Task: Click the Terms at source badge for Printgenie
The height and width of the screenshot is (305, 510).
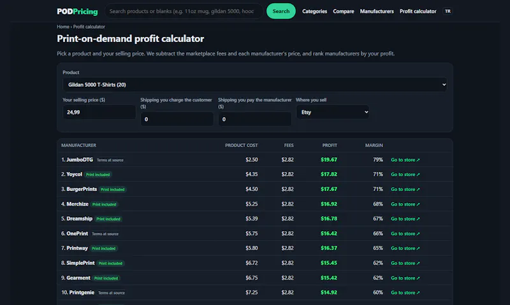Action: [111, 293]
